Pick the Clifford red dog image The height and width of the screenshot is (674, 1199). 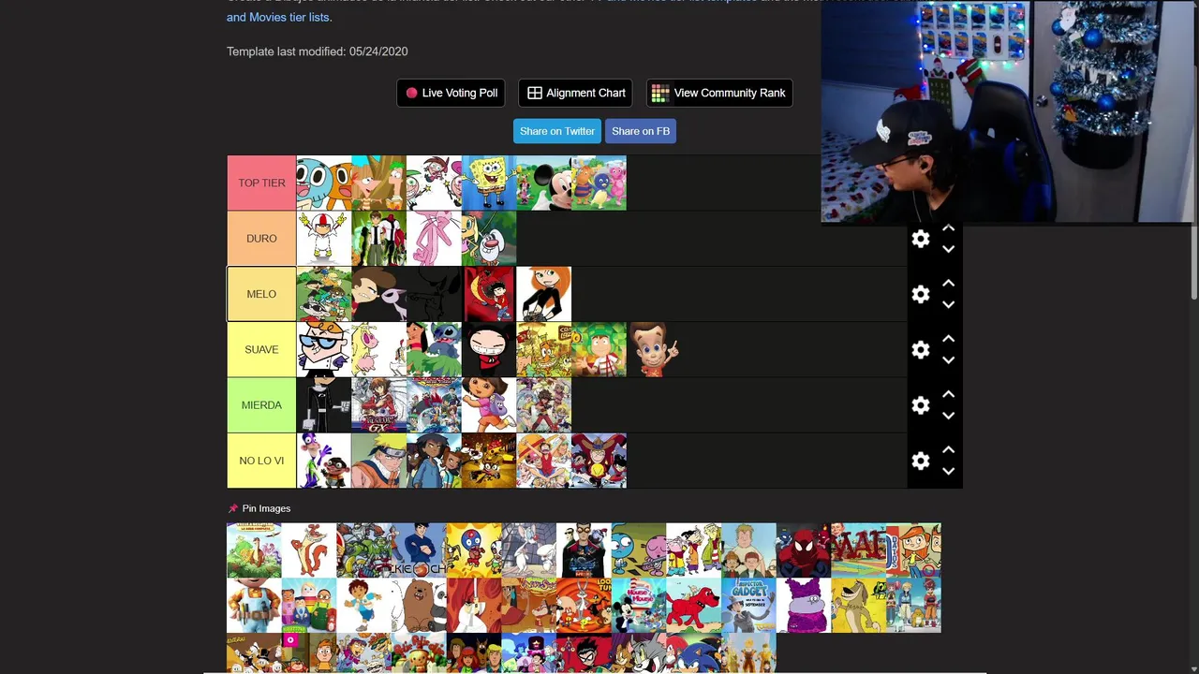[x=694, y=606]
